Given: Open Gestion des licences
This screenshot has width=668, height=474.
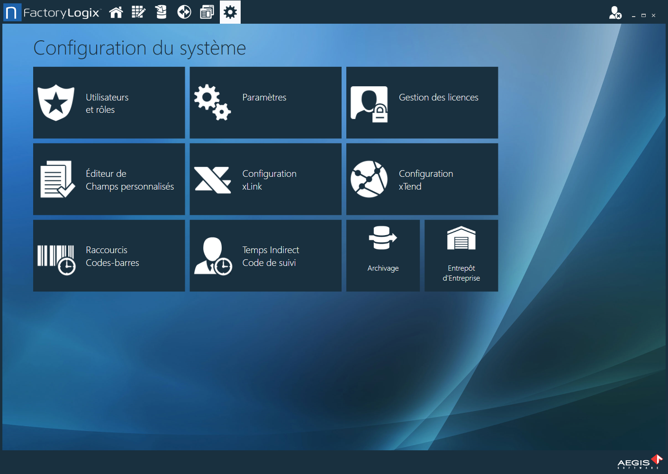Looking at the screenshot, I should click(422, 102).
